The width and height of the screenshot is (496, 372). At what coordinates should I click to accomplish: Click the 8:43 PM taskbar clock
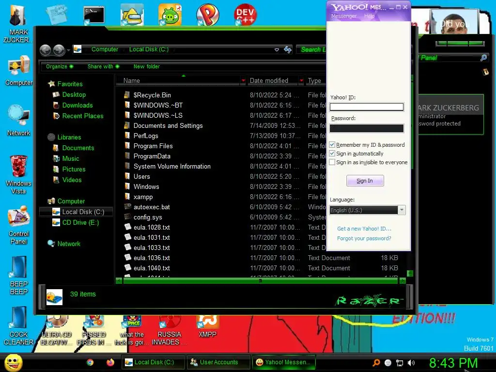pos(453,362)
